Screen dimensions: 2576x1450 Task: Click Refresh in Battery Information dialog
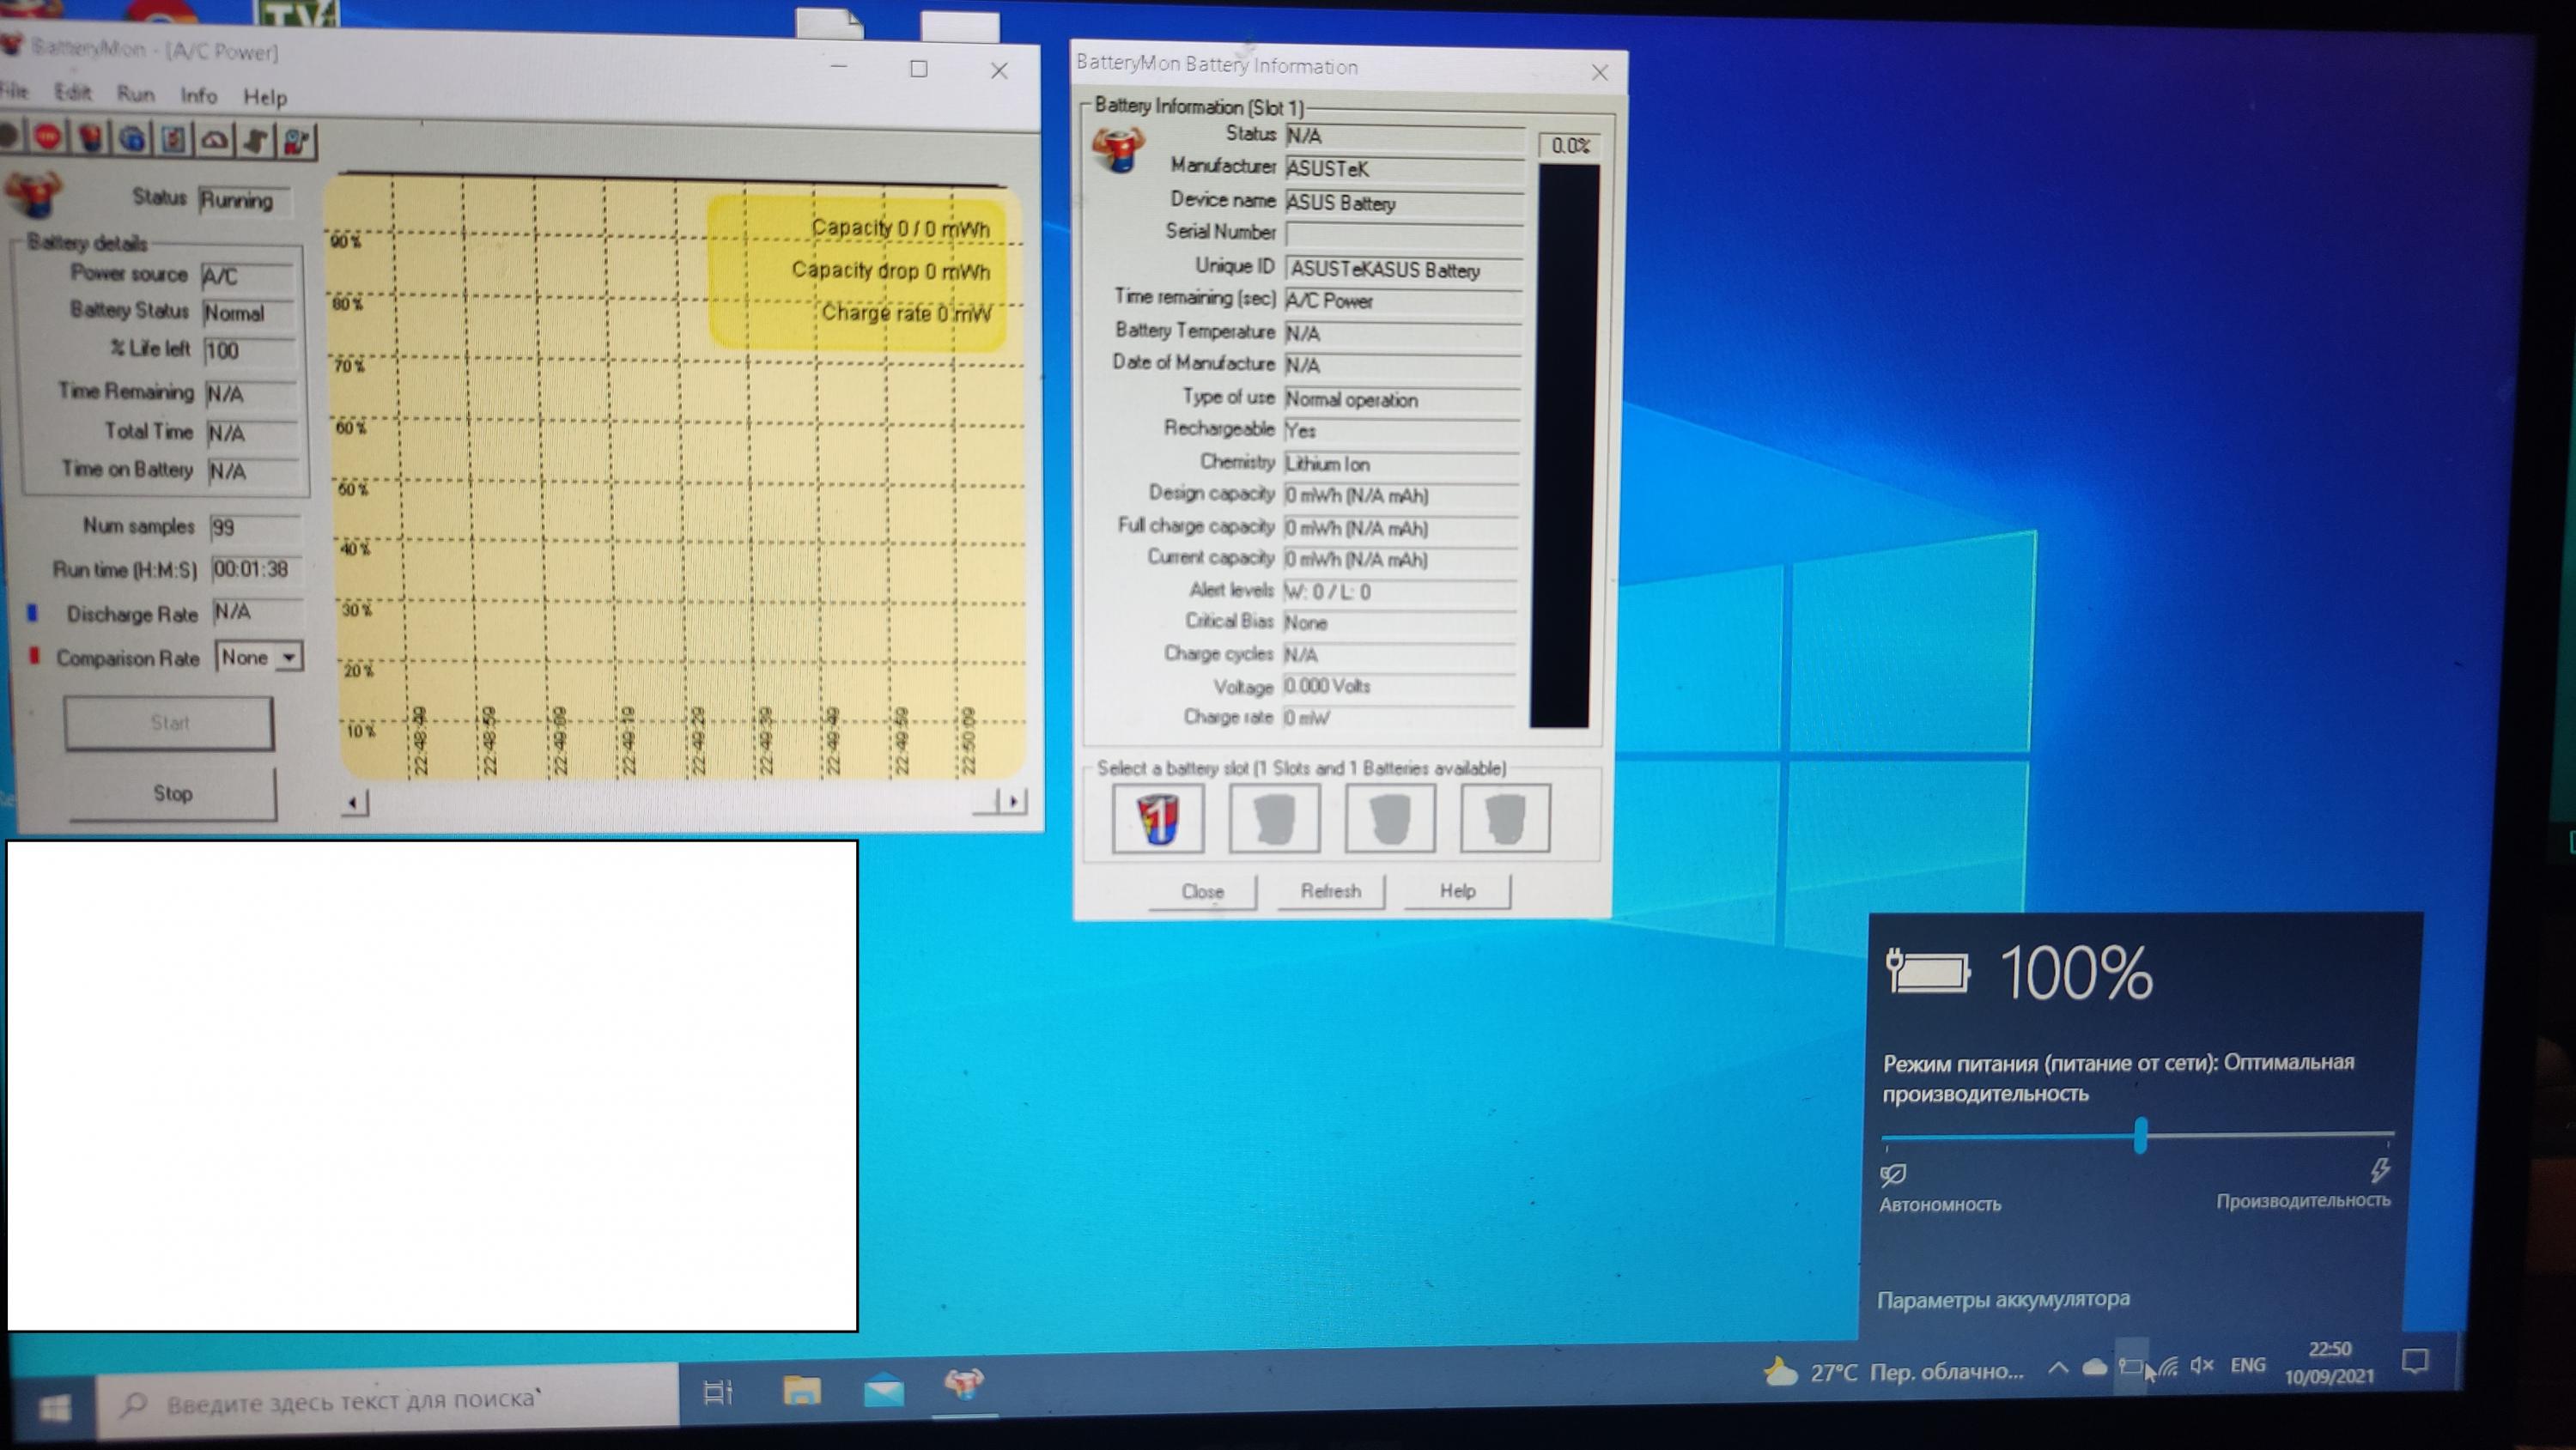[1330, 890]
